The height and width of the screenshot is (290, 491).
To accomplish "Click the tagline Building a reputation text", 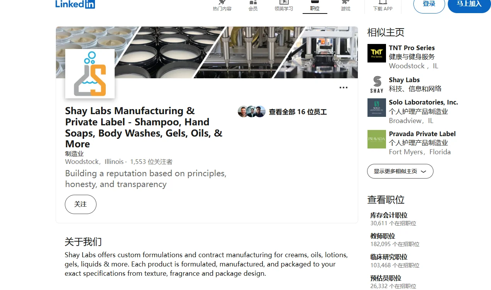I will click(146, 179).
